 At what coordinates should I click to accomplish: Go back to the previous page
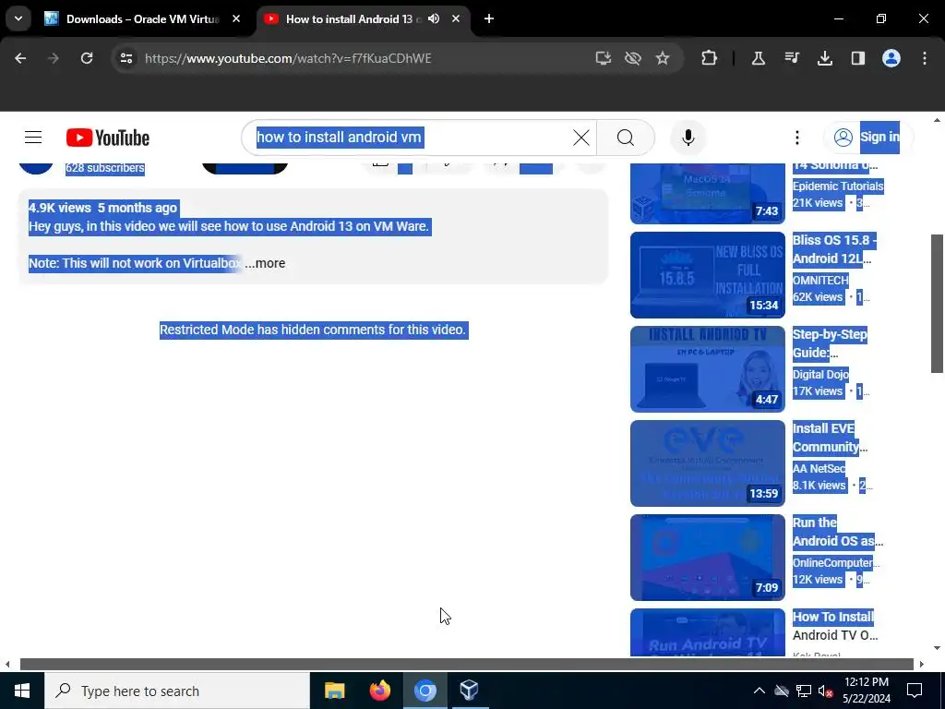20,58
